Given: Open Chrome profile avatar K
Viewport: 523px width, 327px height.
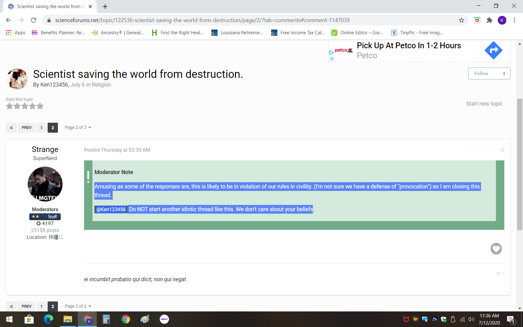Looking at the screenshot, I should point(502,20).
